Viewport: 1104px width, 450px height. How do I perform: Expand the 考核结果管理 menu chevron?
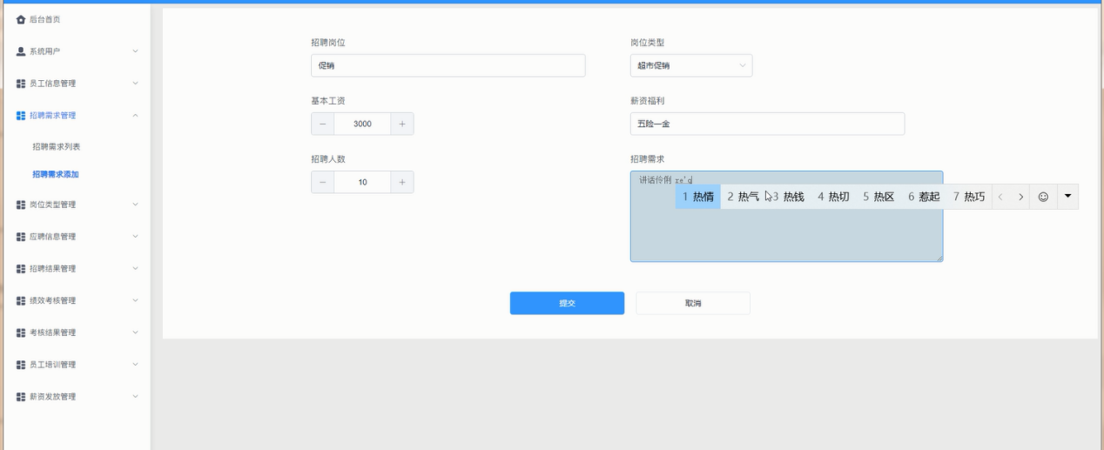tap(135, 332)
